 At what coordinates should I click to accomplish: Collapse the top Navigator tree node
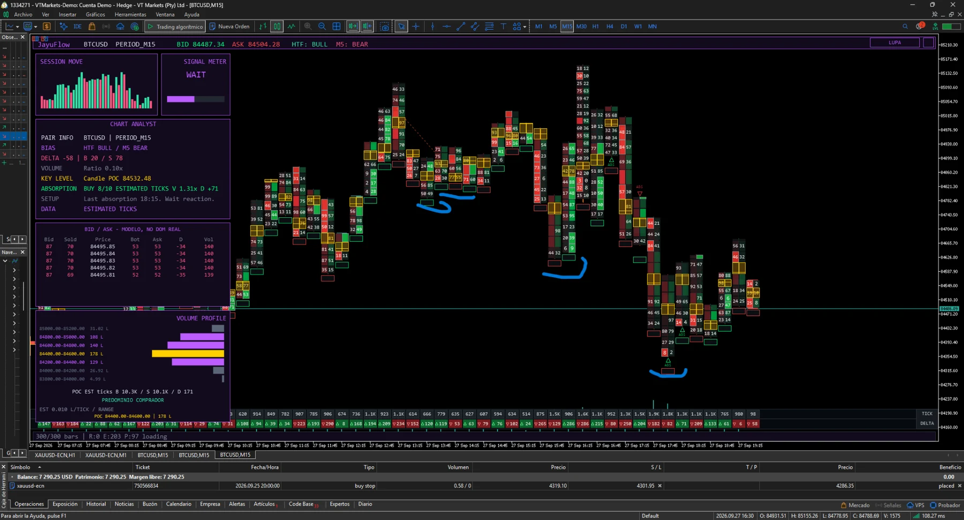click(5, 261)
